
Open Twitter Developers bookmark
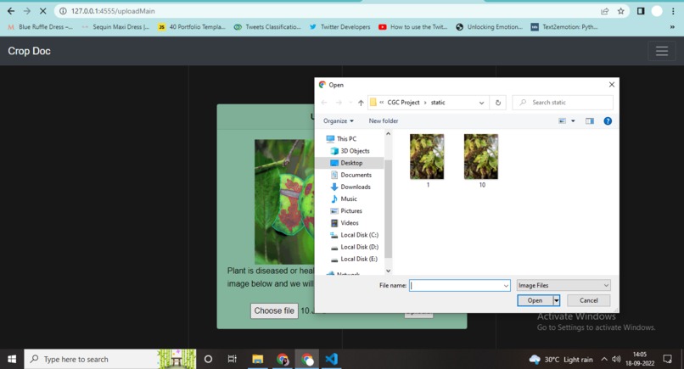tap(339, 27)
